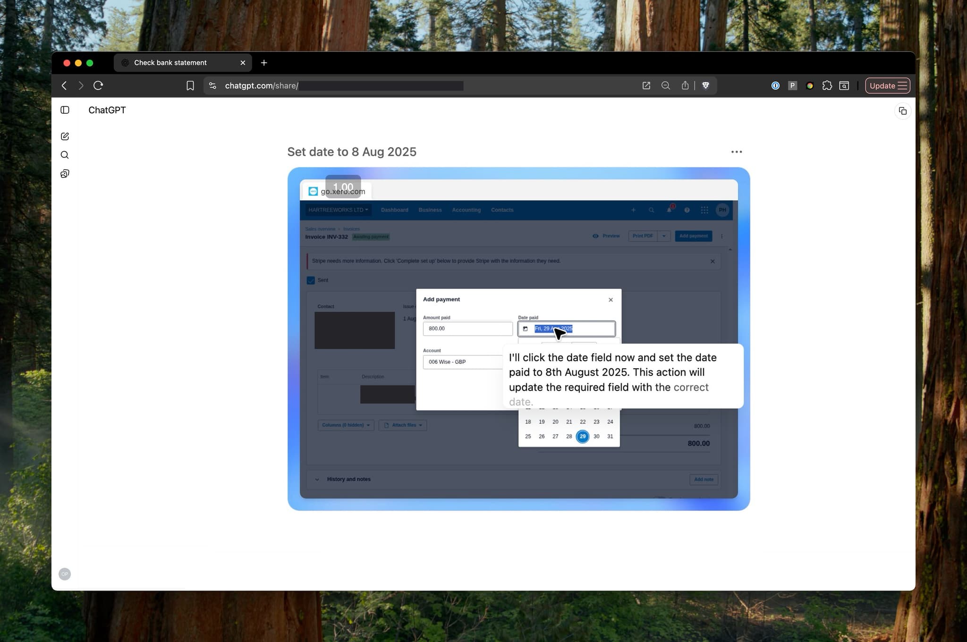Open the invoice vertical three-dot menu
Viewport: 967px width, 642px height.
721,236
